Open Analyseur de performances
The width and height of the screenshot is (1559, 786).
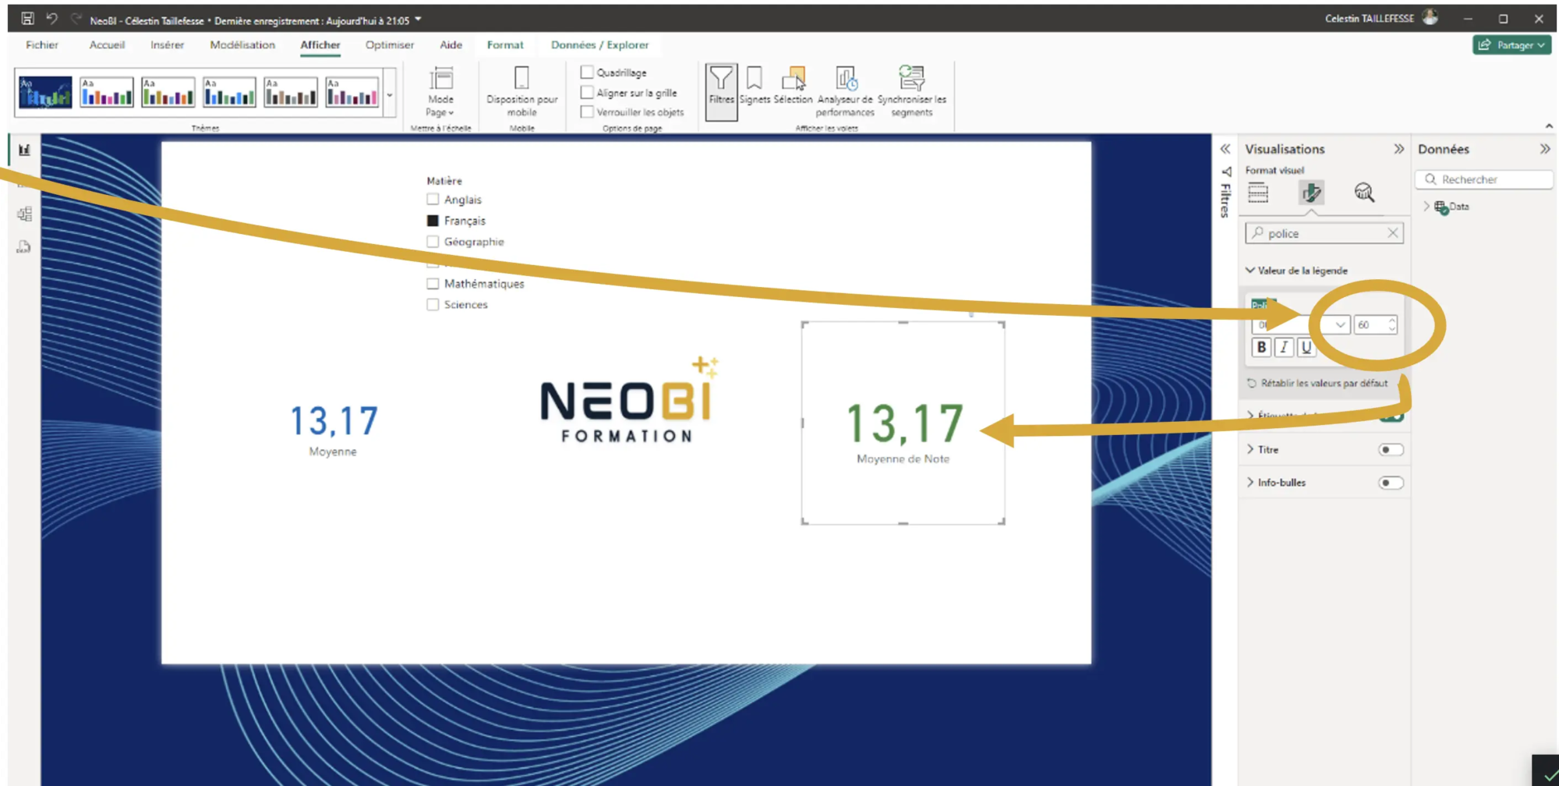[845, 92]
